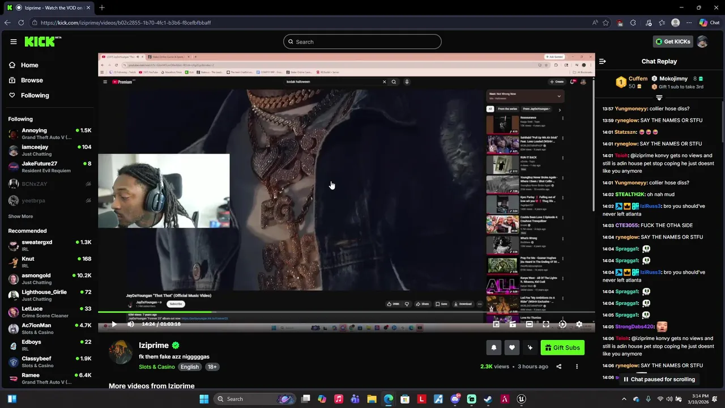
Task: Open Following in Kick sidebar
Action: pos(28,95)
